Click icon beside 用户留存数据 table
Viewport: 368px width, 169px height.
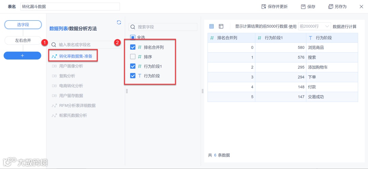click(54, 96)
